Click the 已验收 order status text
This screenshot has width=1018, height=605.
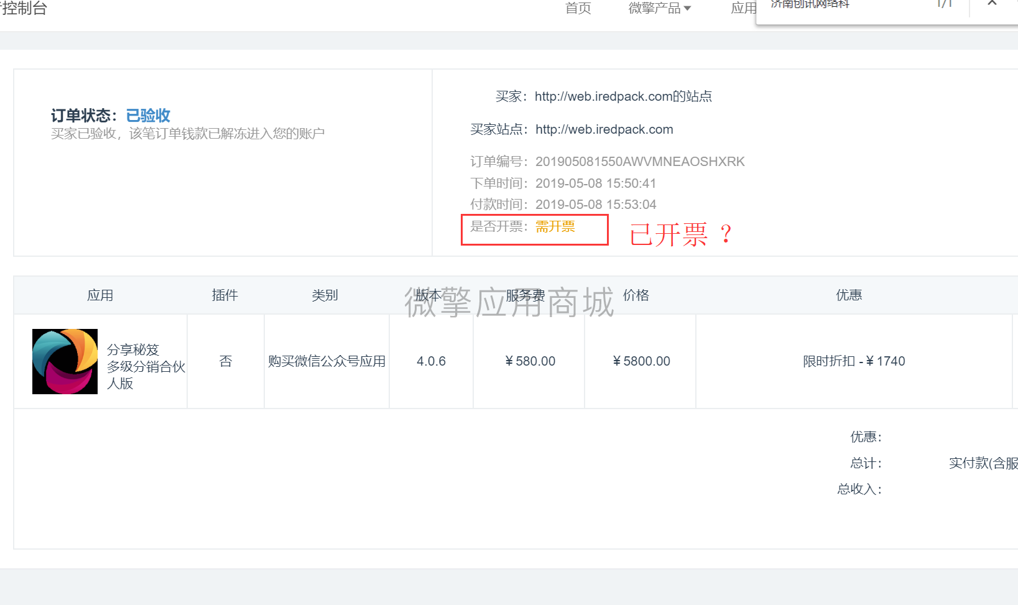point(148,116)
